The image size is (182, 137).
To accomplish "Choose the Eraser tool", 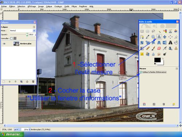I will (159, 48).
